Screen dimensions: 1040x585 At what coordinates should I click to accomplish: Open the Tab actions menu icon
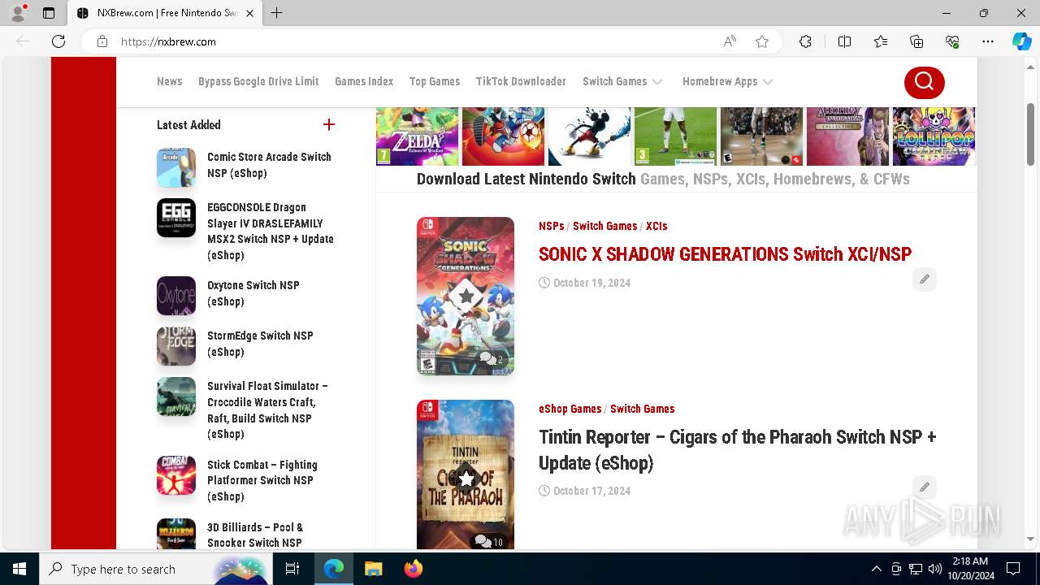point(49,13)
